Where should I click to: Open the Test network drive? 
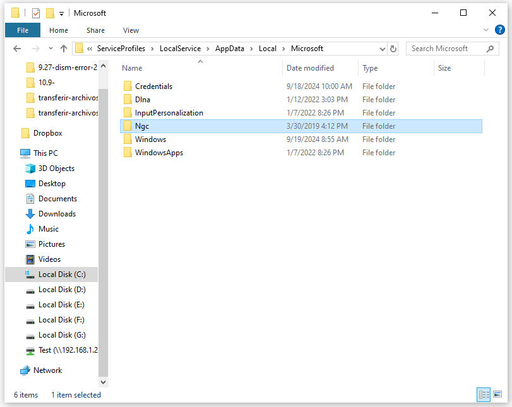click(61, 350)
